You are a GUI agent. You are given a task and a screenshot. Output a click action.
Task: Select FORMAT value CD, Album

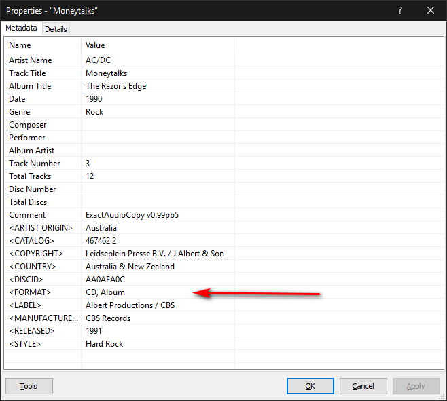[105, 292]
